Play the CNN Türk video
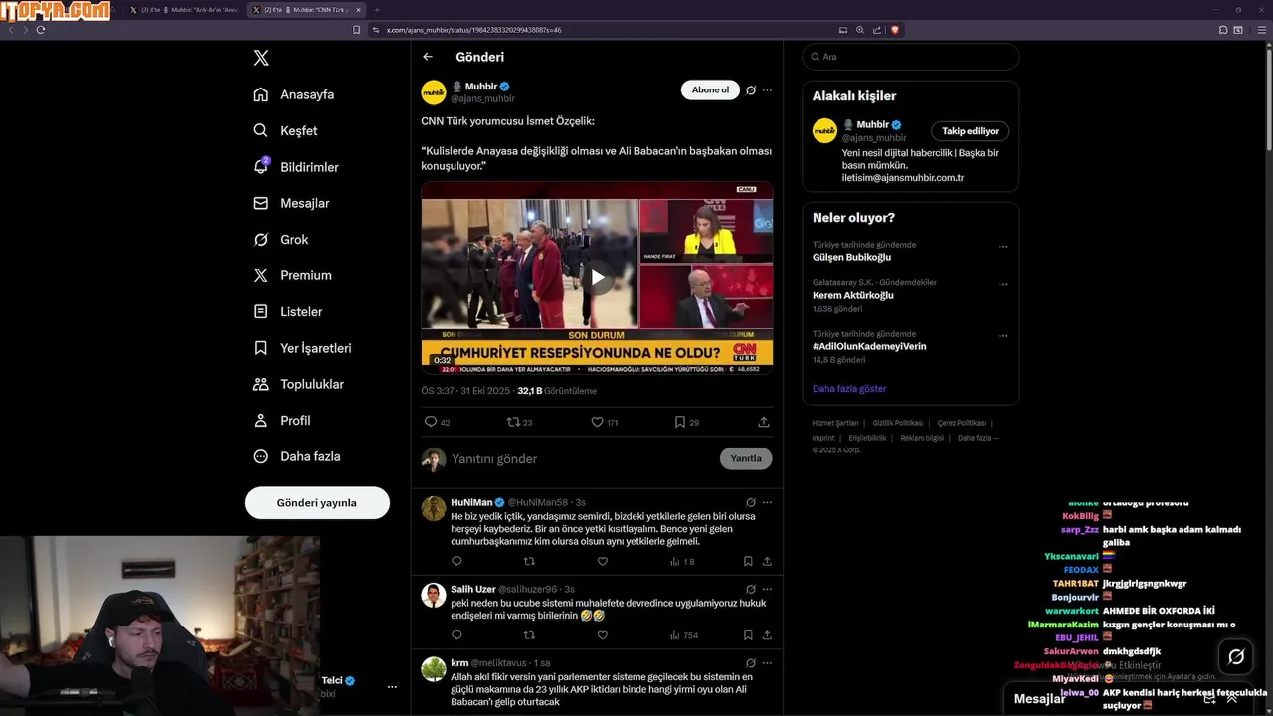 tap(597, 277)
